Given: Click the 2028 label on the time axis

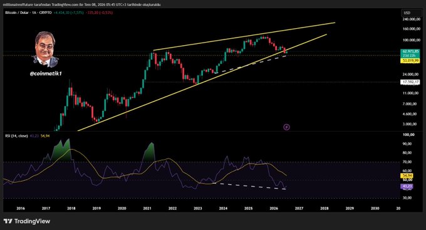Looking at the screenshot, I should click(325, 208).
